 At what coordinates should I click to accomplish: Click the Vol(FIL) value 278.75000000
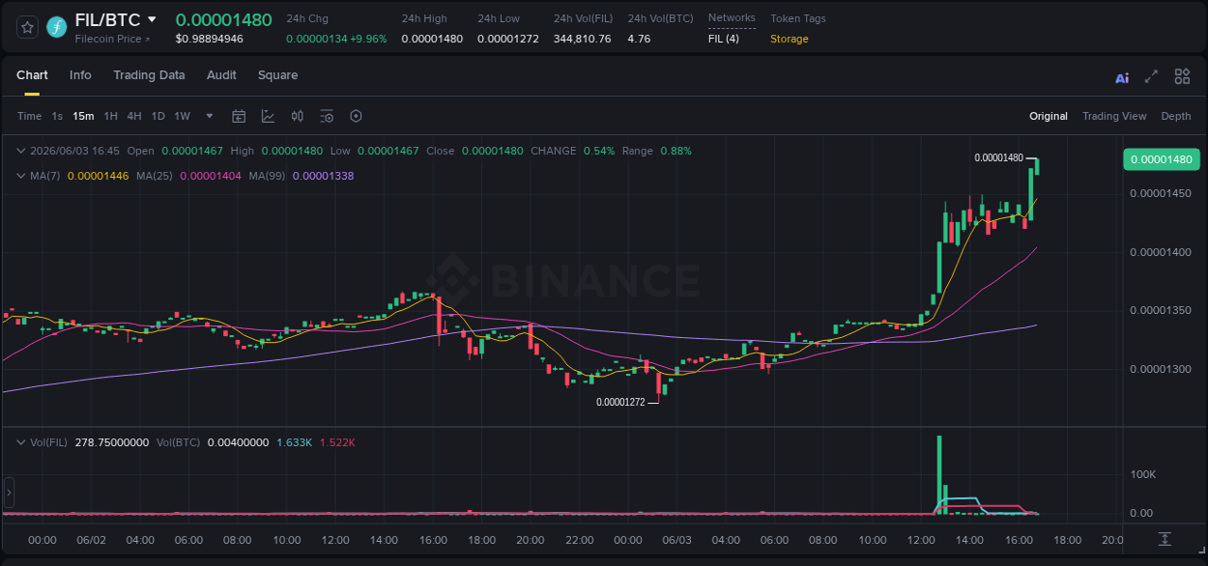pyautogui.click(x=112, y=441)
